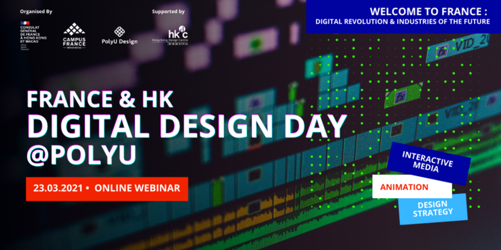Image resolution: width=501 pixels, height=250 pixels.
Task: Click the France & HK heading
Action: (x=100, y=99)
